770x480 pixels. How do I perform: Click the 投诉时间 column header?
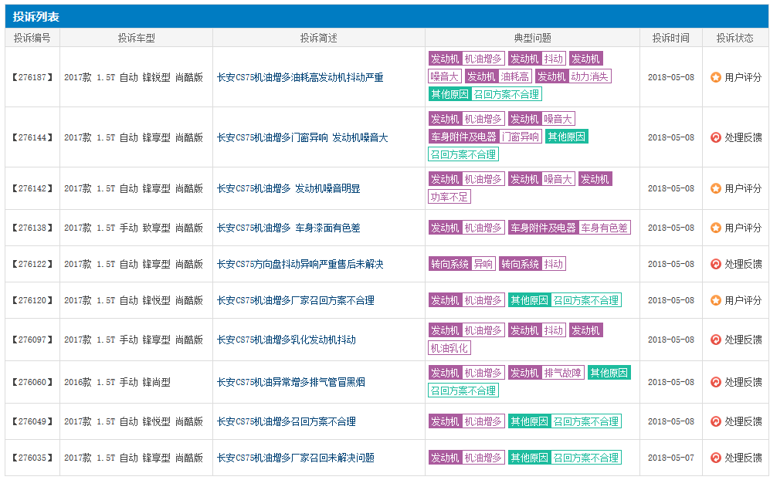670,38
